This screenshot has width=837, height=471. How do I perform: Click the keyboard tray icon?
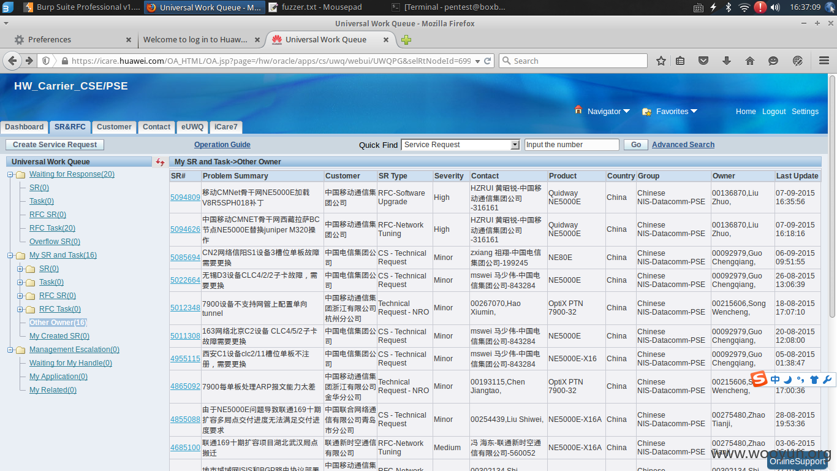click(x=699, y=7)
